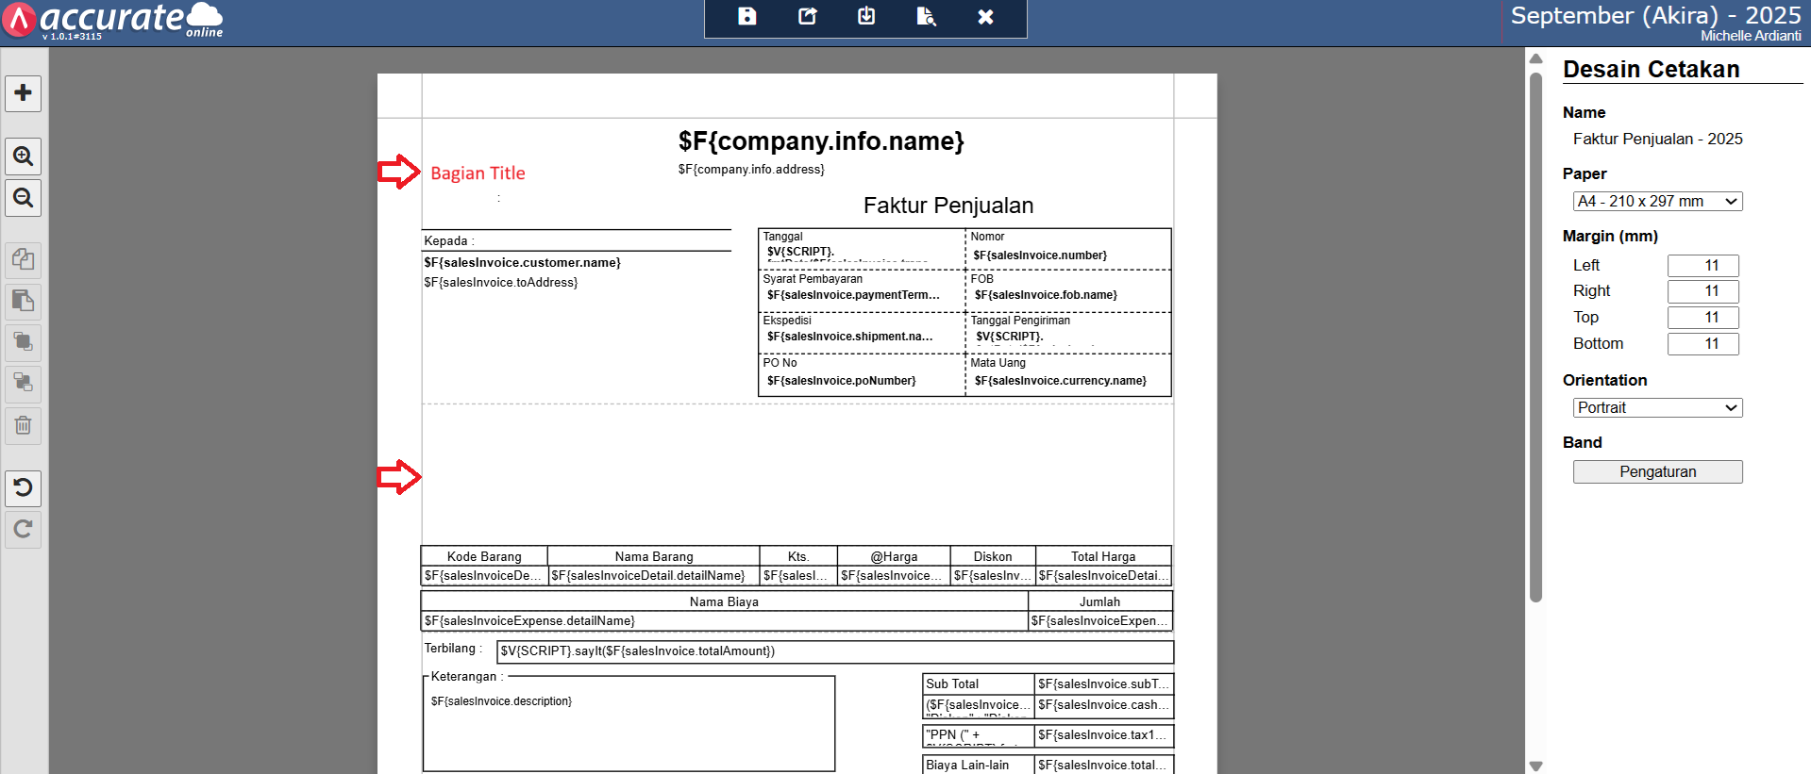This screenshot has width=1811, height=774.
Task: Open the print preview icon
Action: [x=926, y=17]
